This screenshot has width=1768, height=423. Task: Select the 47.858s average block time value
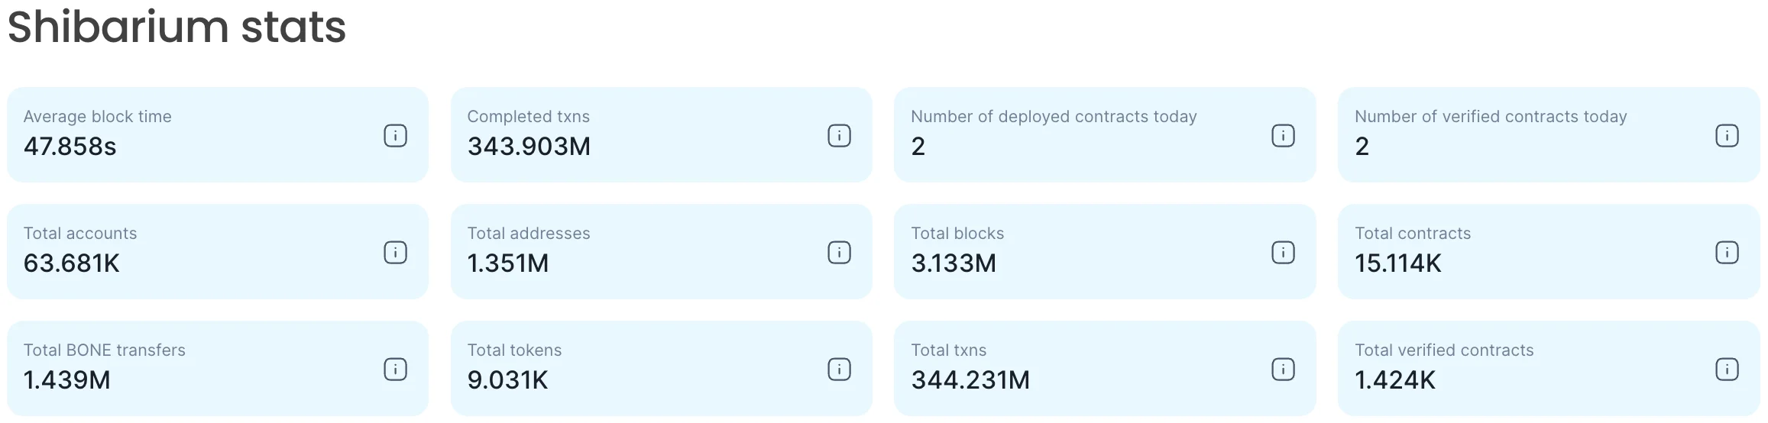[70, 147]
